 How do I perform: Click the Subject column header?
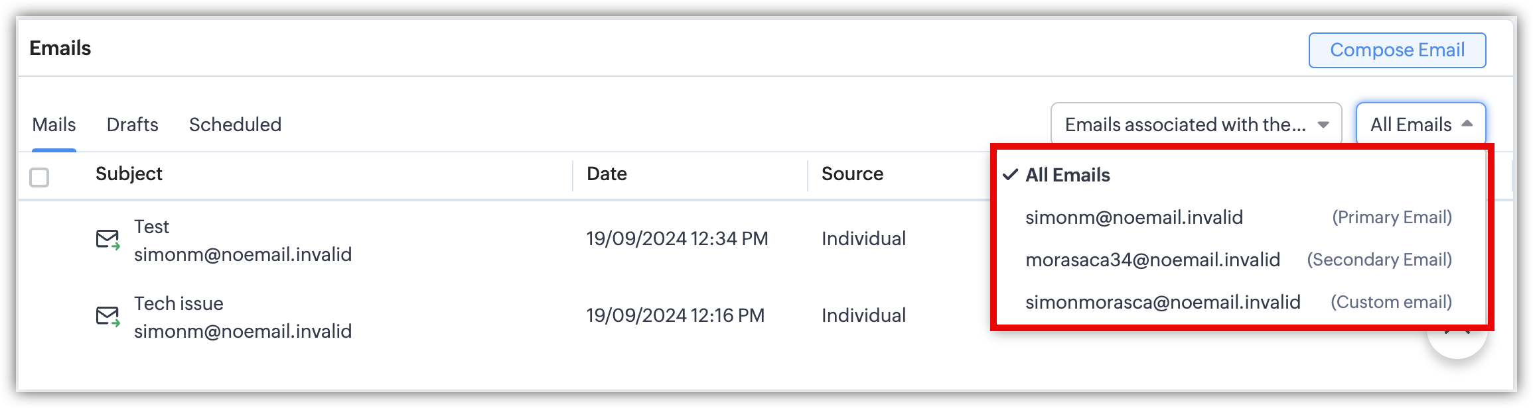pyautogui.click(x=129, y=174)
